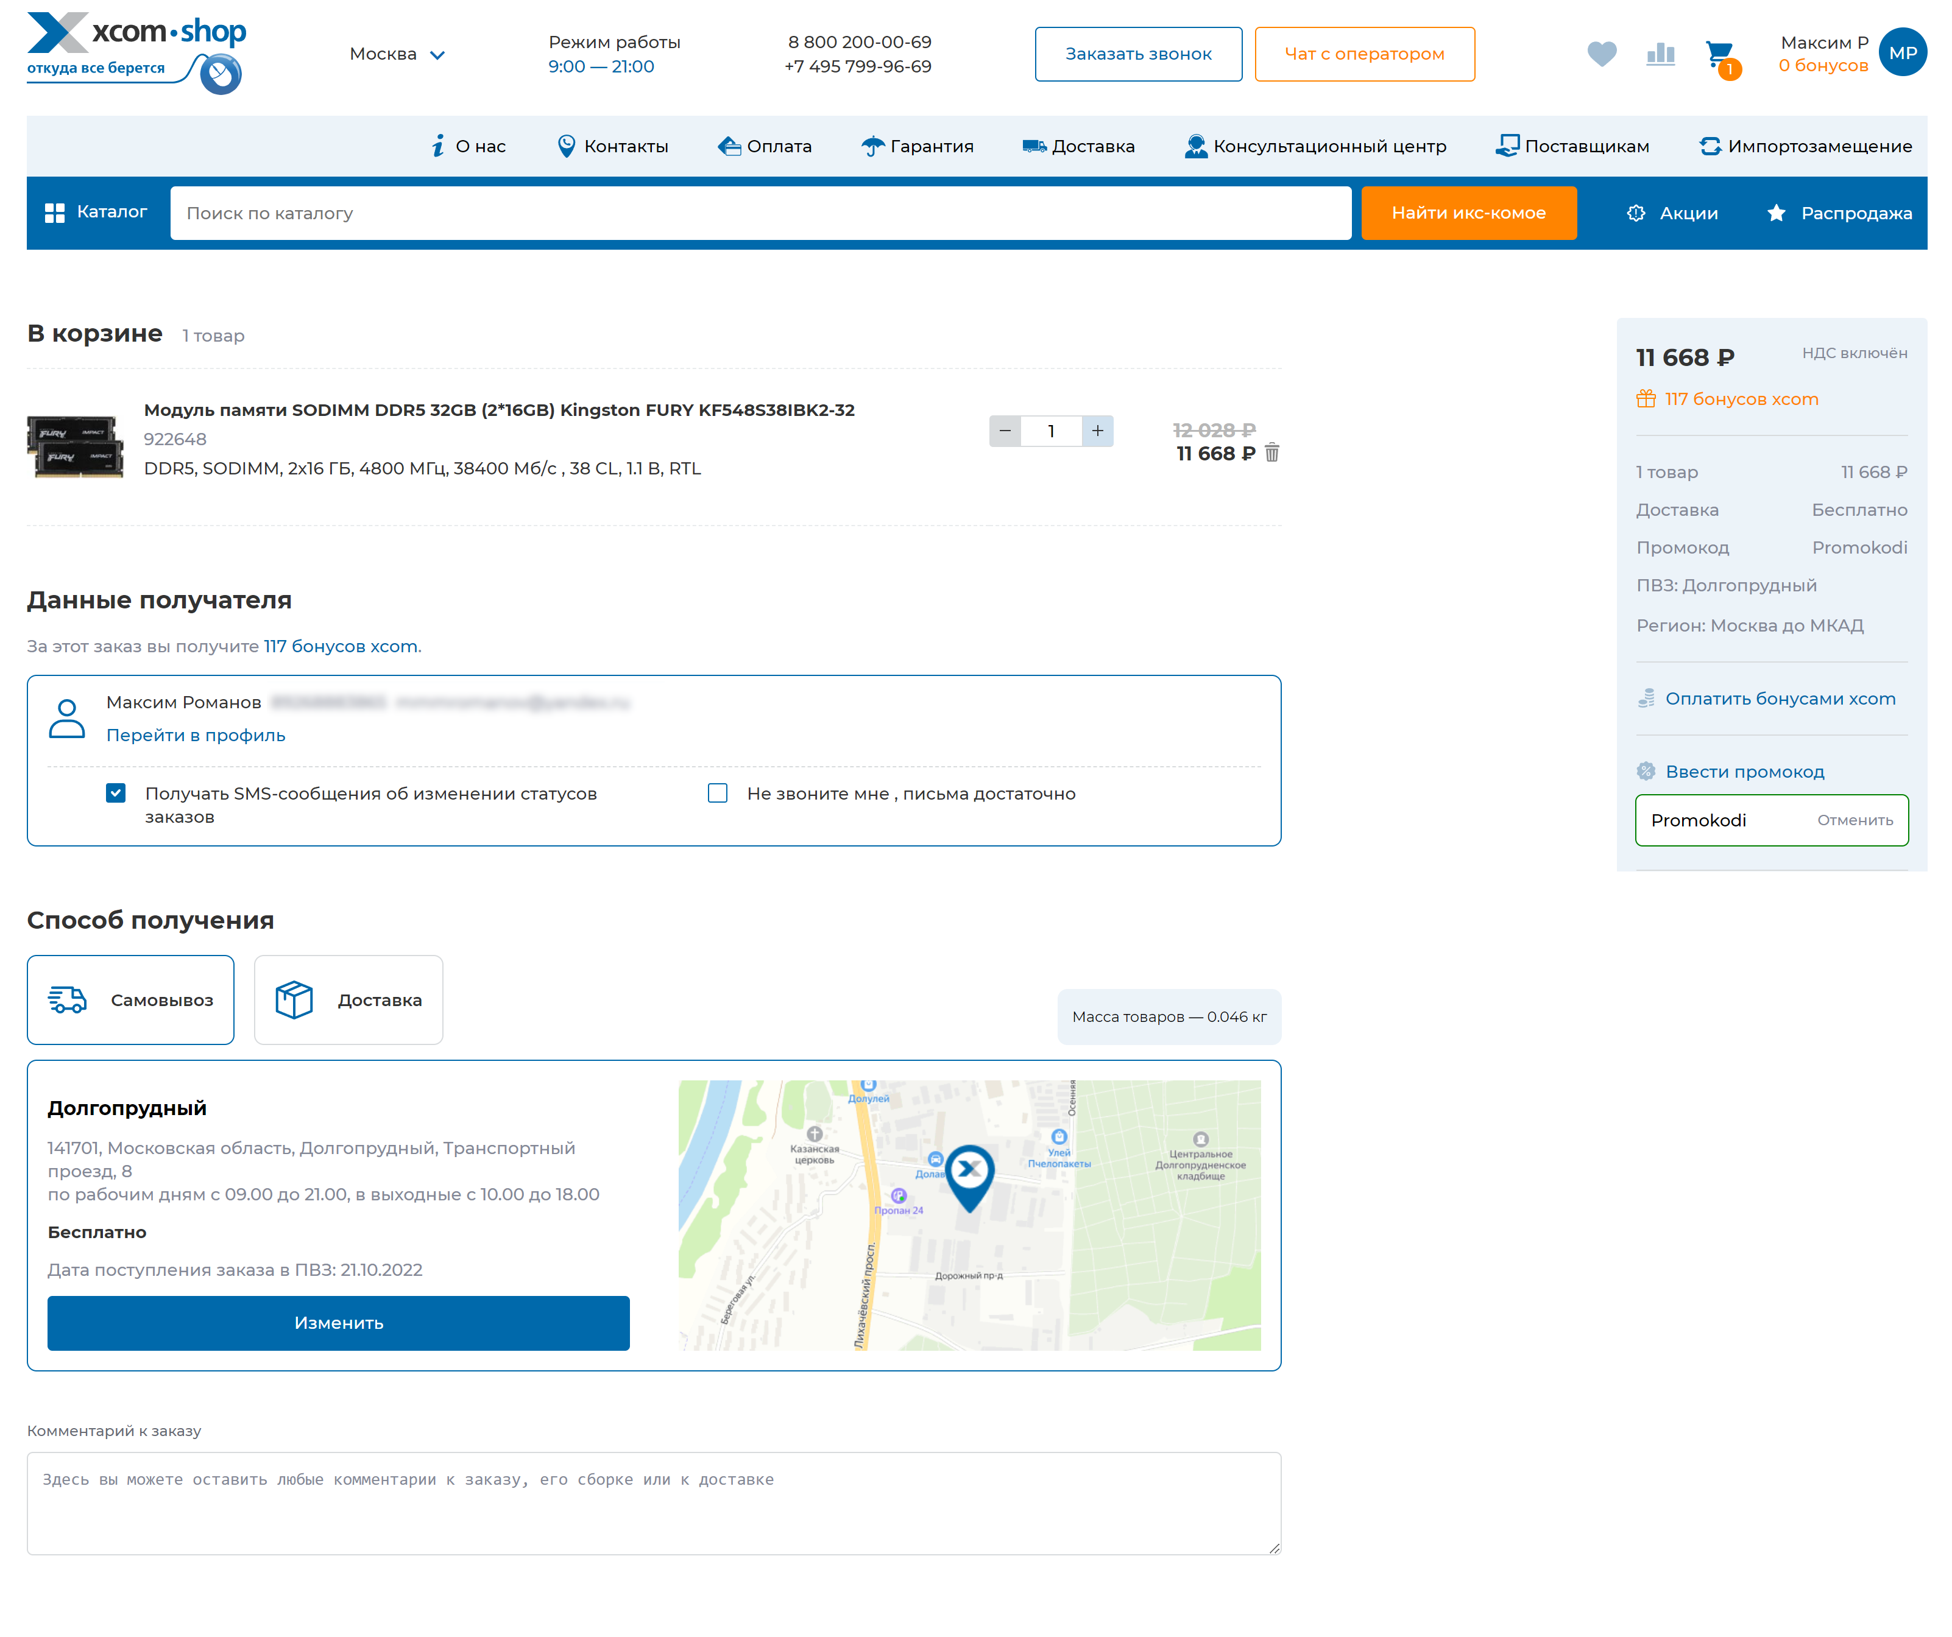Open Доставка top menu item

point(1078,146)
